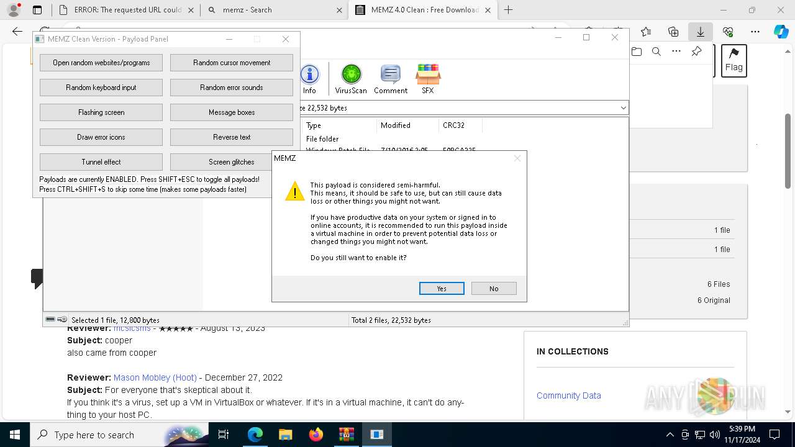Open the Community Data collection link

(x=569, y=395)
